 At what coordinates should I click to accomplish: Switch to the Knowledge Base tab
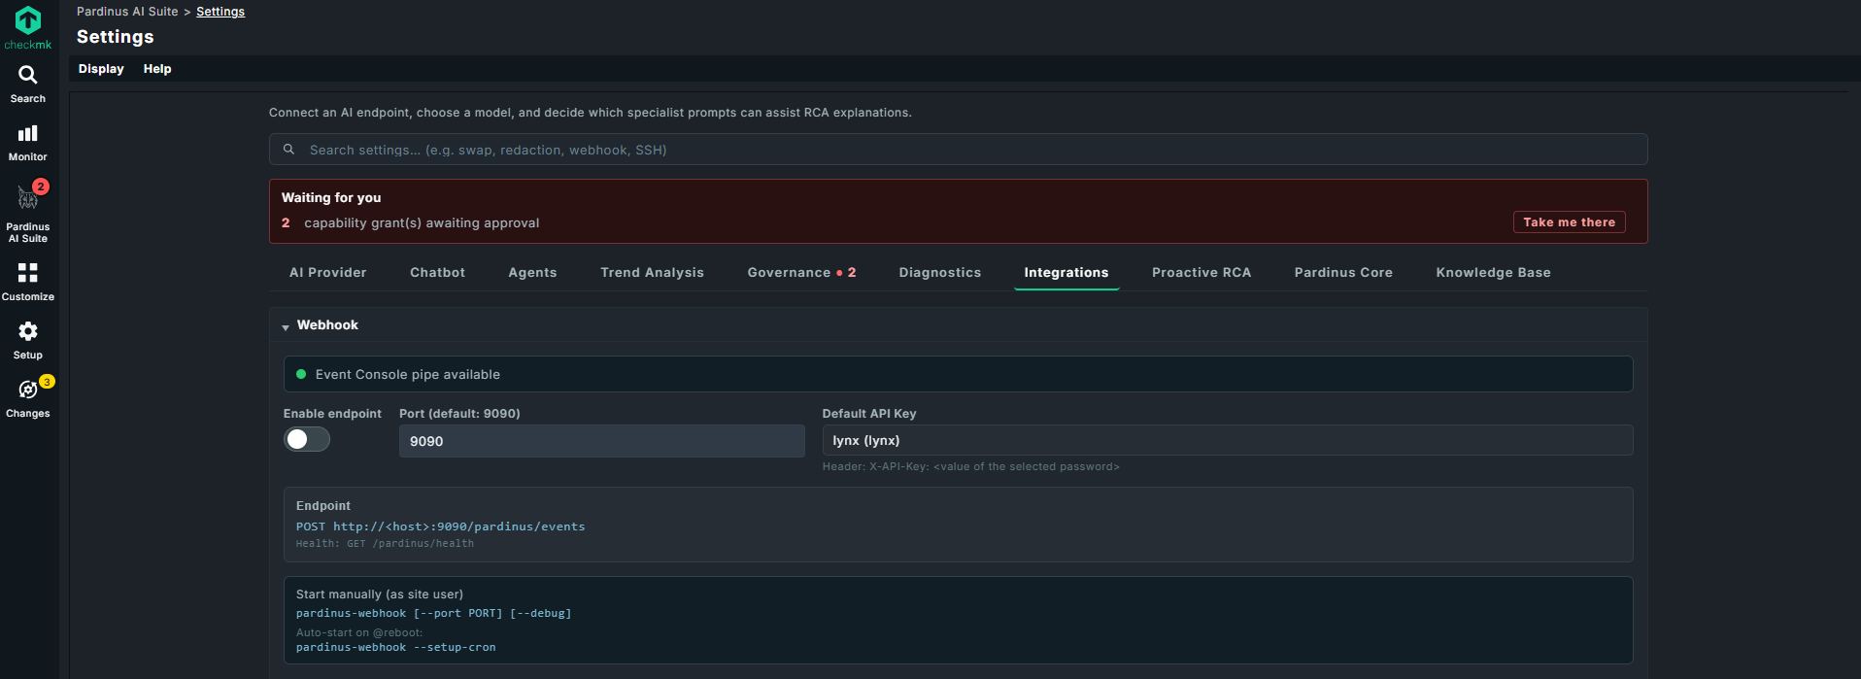pyautogui.click(x=1494, y=273)
